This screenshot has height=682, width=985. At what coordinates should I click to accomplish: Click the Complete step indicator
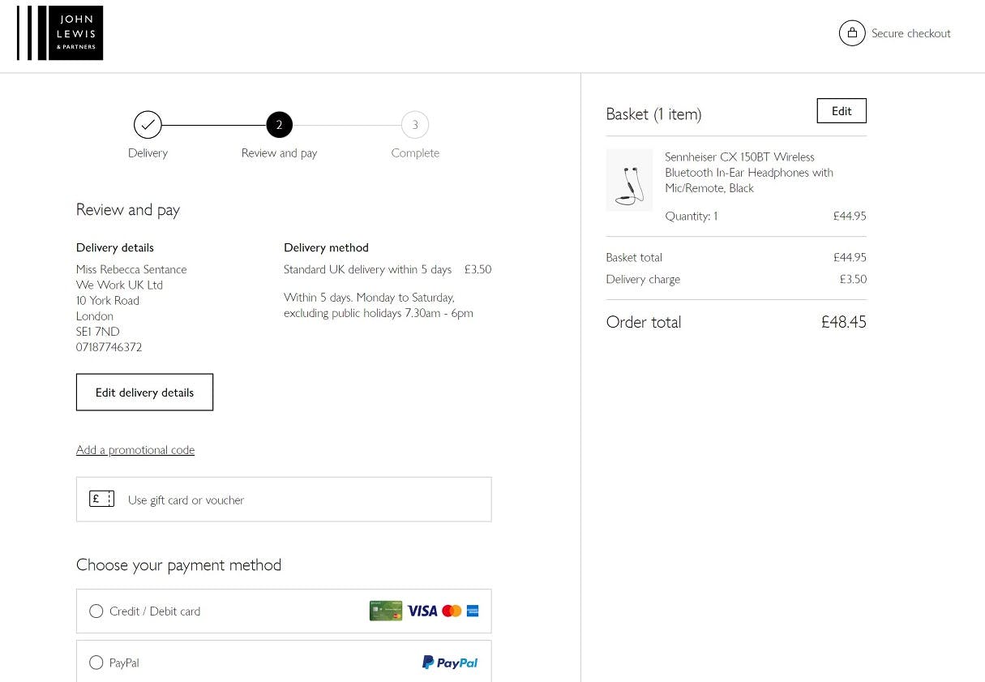[414, 124]
